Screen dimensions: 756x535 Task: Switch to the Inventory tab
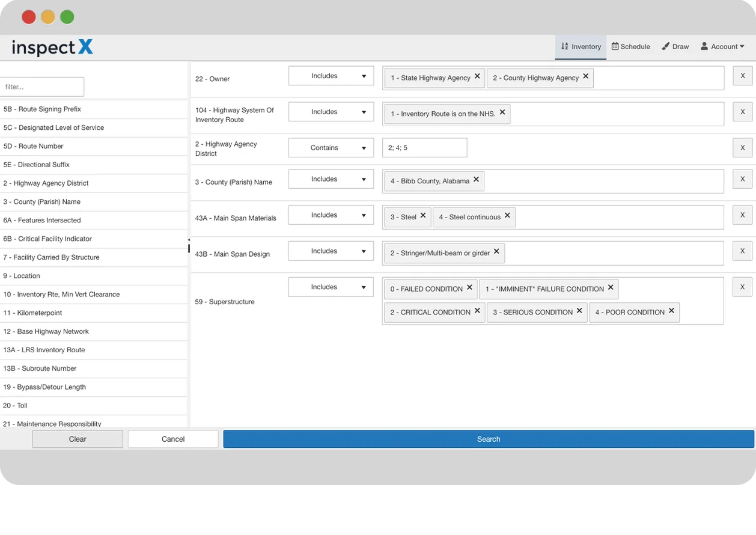[581, 46]
